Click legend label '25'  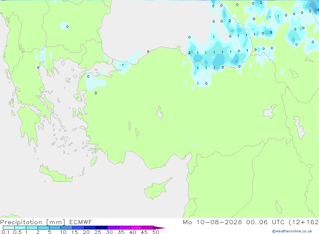coord(98,232)
